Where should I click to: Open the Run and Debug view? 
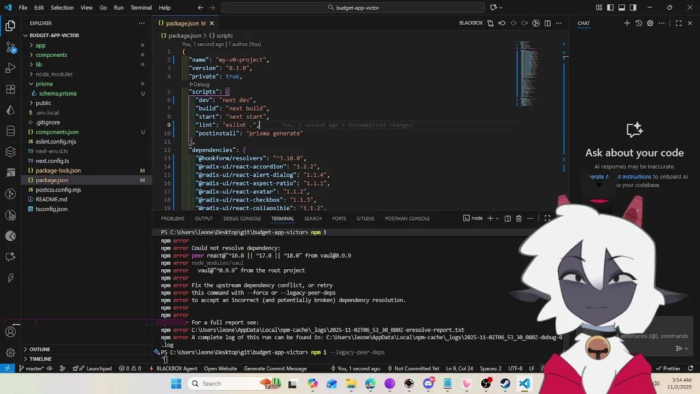click(x=10, y=68)
